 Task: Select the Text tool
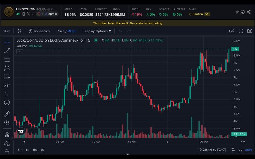tap(7, 94)
